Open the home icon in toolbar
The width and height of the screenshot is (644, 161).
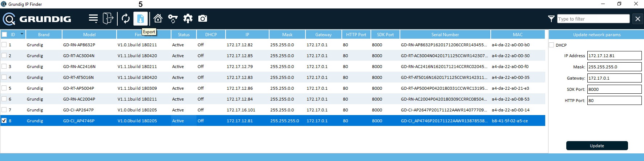click(158, 18)
